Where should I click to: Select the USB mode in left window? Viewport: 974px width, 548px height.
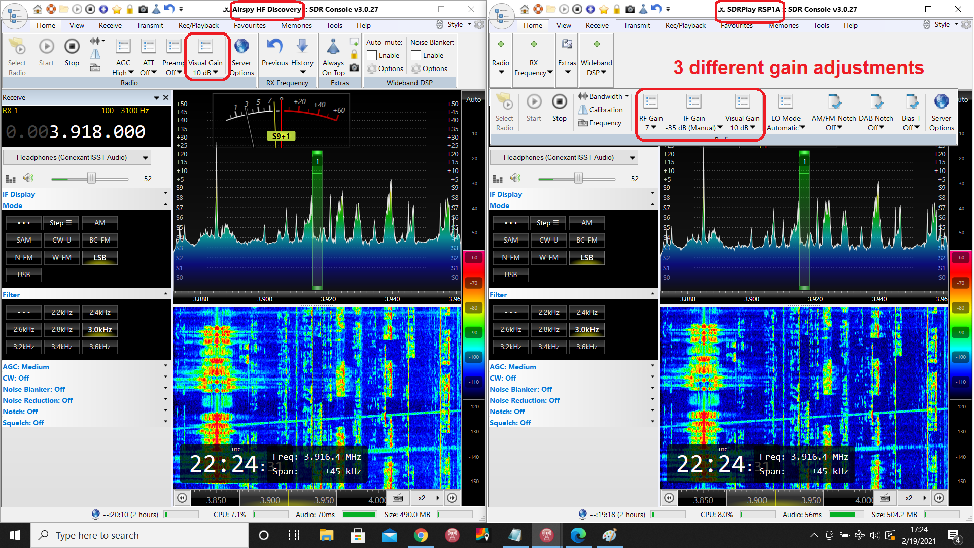click(x=24, y=275)
